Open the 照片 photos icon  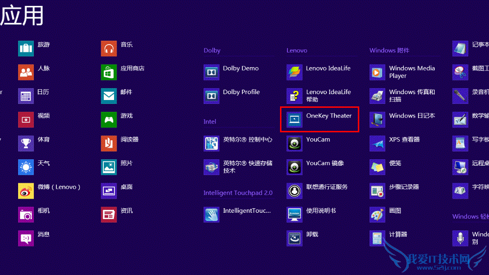pos(109,167)
